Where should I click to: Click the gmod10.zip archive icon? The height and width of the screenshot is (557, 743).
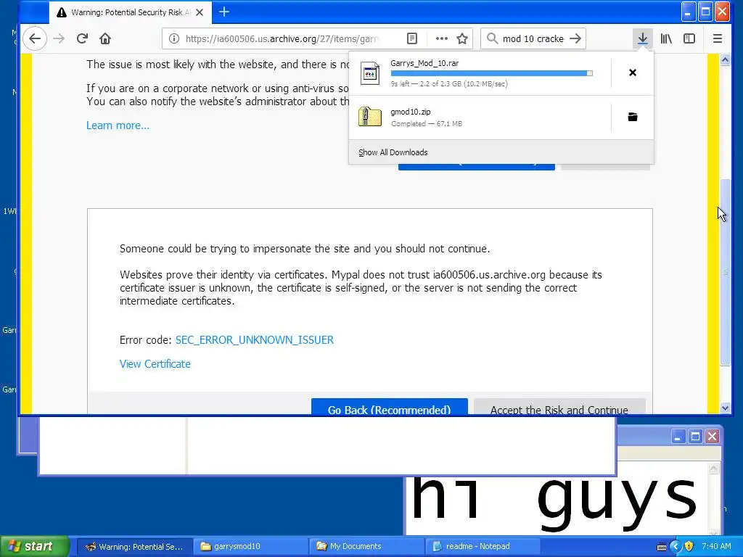[369, 117]
